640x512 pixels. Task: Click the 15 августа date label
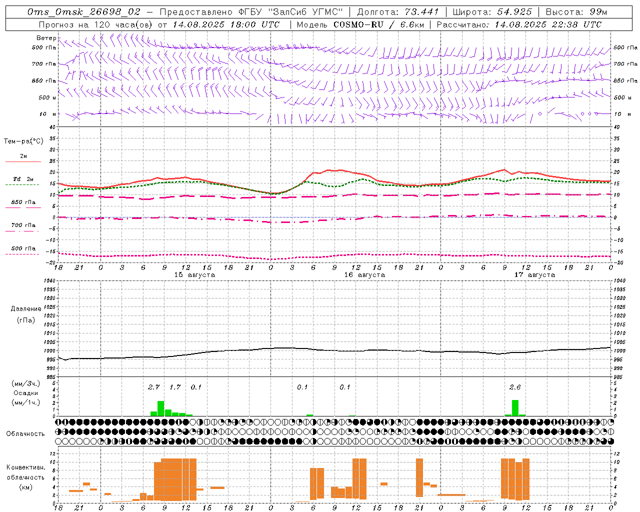[194, 275]
